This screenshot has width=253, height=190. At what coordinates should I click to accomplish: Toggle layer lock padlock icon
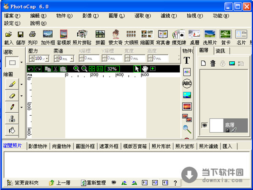pyautogui.click(x=223, y=63)
